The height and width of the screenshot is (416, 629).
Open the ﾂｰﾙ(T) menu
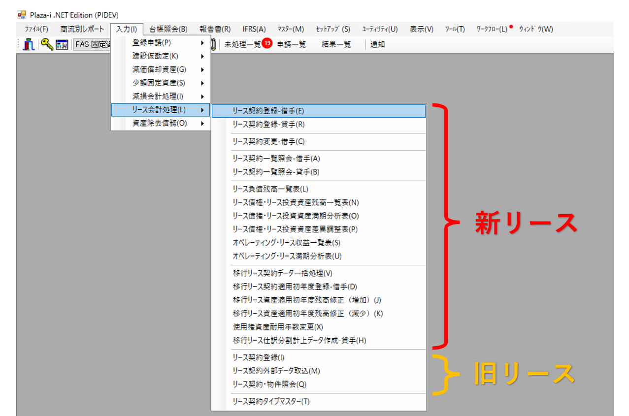455,29
